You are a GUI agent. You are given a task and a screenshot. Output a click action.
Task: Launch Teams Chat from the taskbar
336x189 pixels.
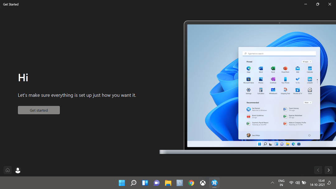click(156, 183)
